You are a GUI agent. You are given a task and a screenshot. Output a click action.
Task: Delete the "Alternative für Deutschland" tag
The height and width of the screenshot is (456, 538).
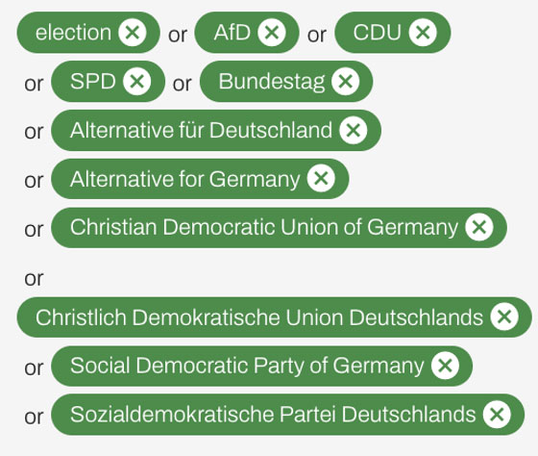[x=354, y=130]
